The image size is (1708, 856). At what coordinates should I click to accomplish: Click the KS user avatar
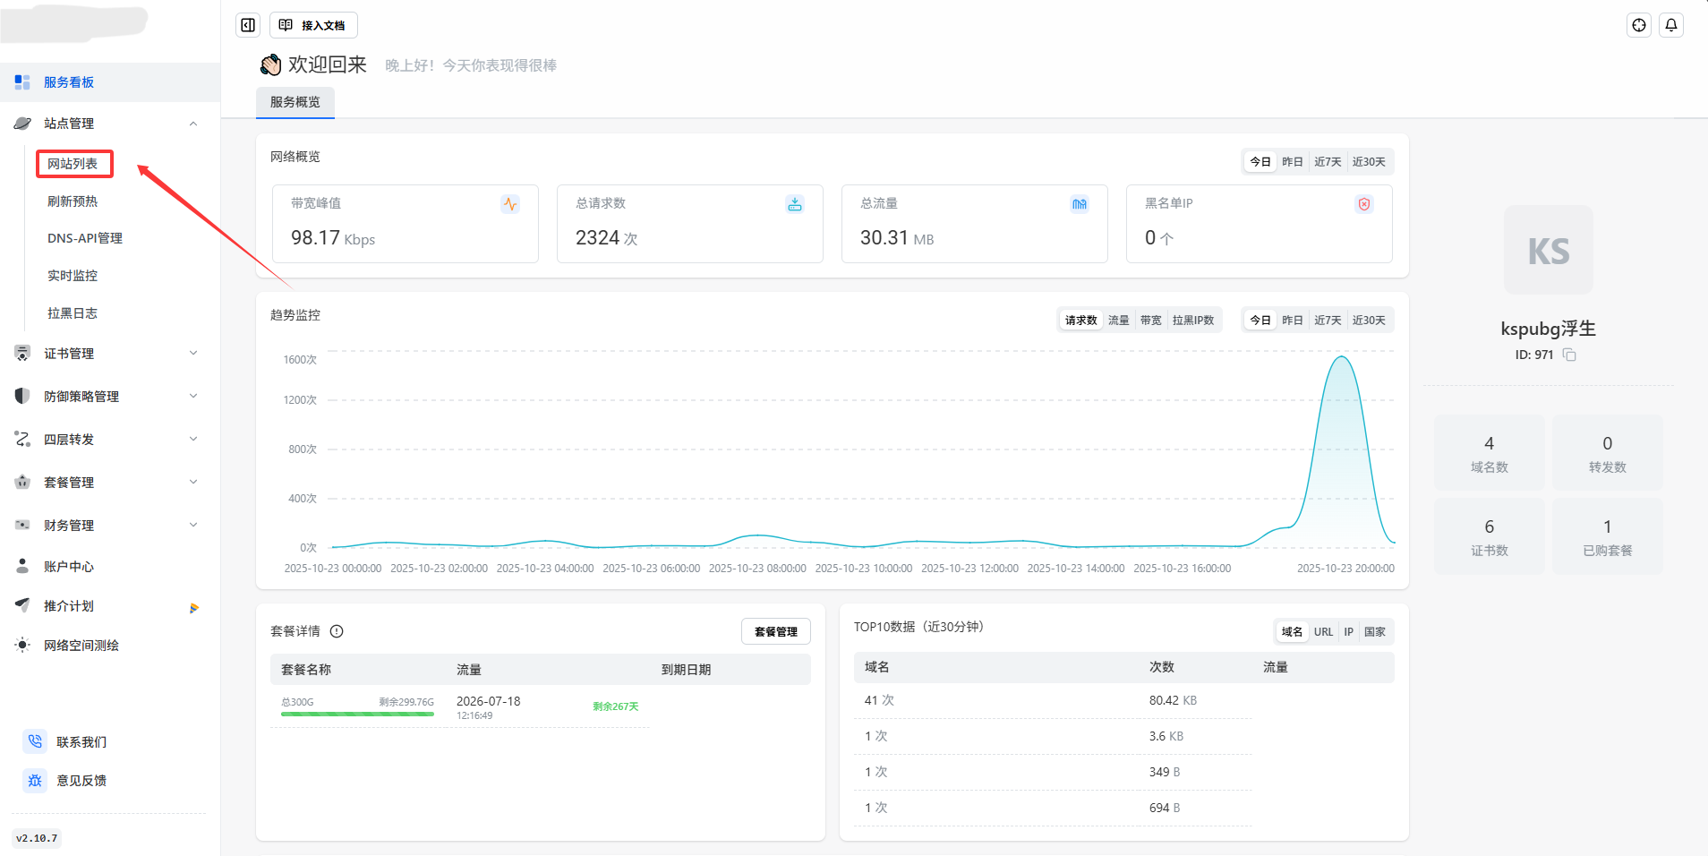tap(1548, 251)
